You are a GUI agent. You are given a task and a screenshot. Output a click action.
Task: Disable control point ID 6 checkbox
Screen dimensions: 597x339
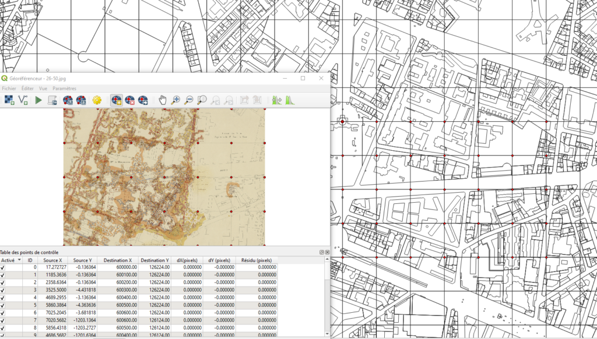(3, 313)
